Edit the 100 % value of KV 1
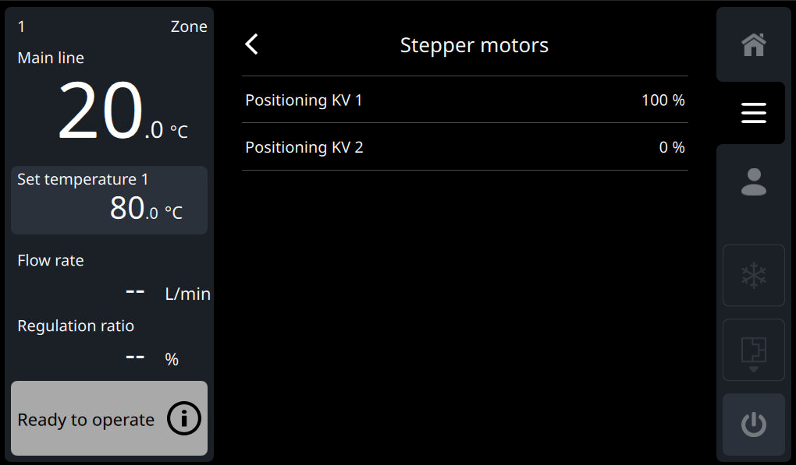Screen dimensions: 796x465 tap(663, 100)
